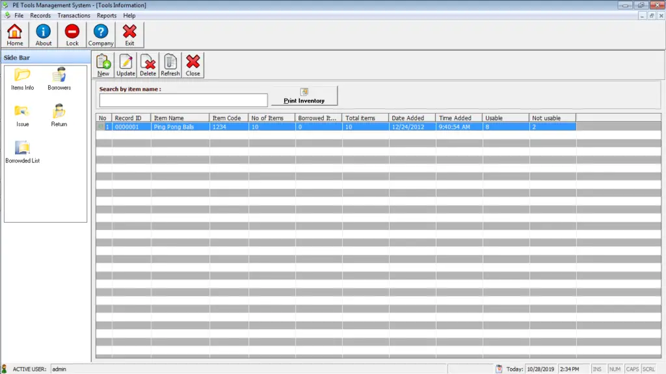Open the Transactions menu
This screenshot has width=666, height=374.
(x=73, y=15)
